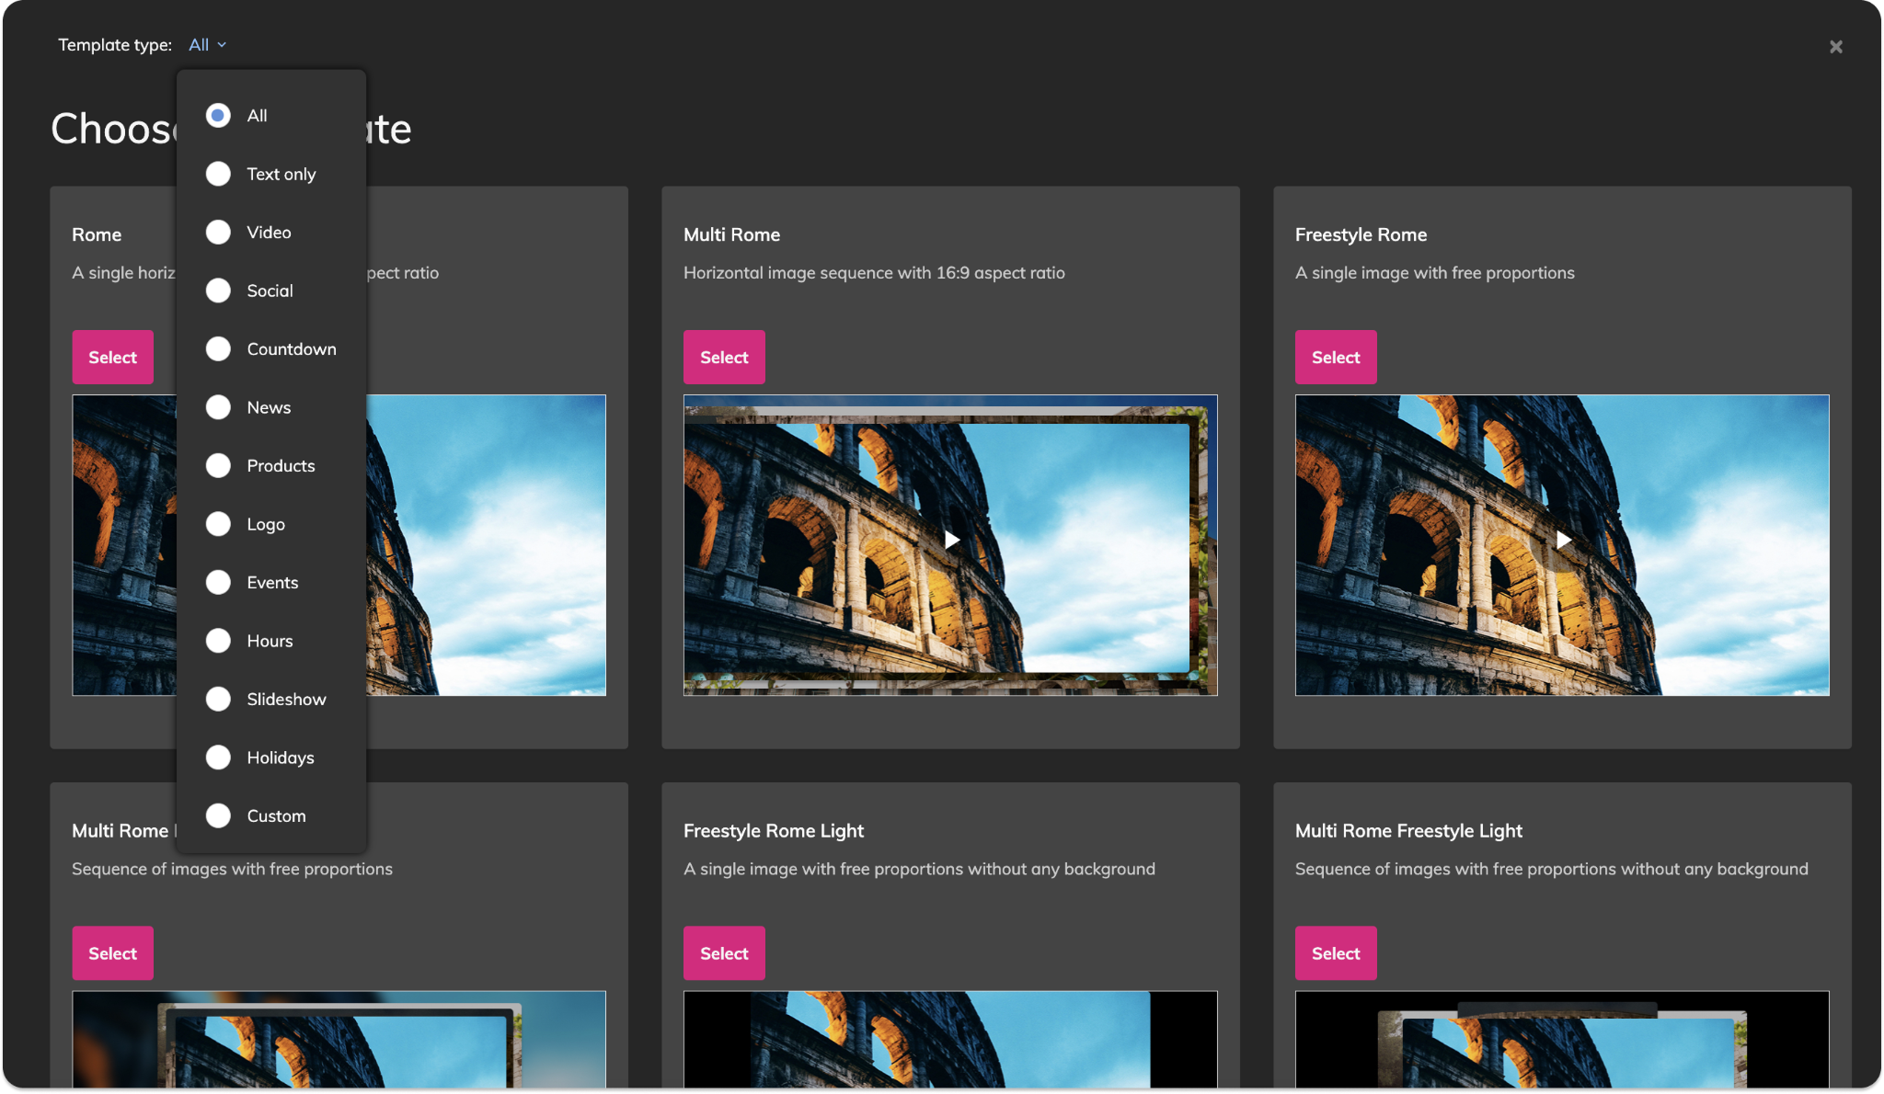The height and width of the screenshot is (1094, 1884).
Task: Click the Multi Rome Freestyle Light title
Action: click(x=1408, y=830)
